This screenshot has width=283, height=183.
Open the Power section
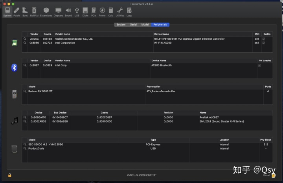(x=102, y=12)
